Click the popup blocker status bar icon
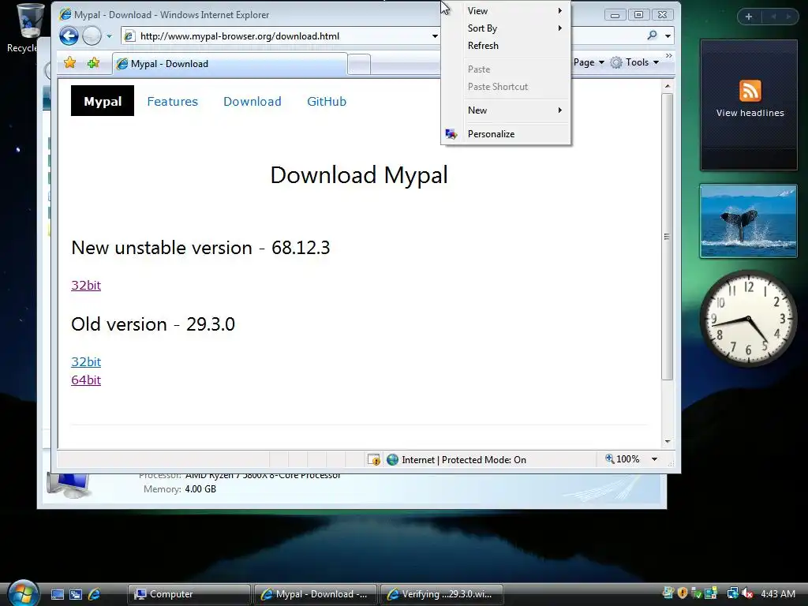 (373, 460)
